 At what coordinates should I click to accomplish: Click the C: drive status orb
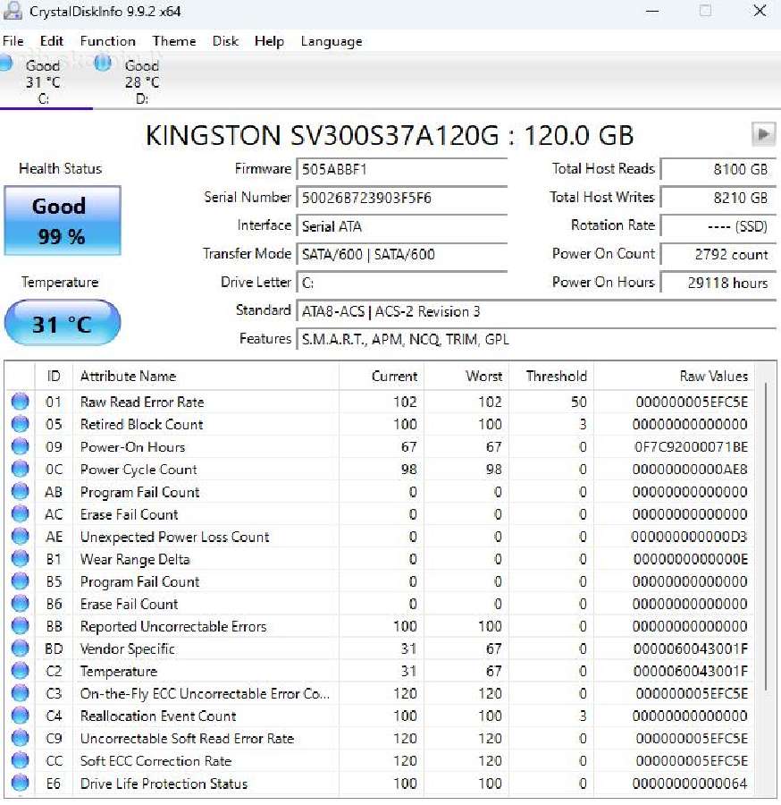[5, 64]
